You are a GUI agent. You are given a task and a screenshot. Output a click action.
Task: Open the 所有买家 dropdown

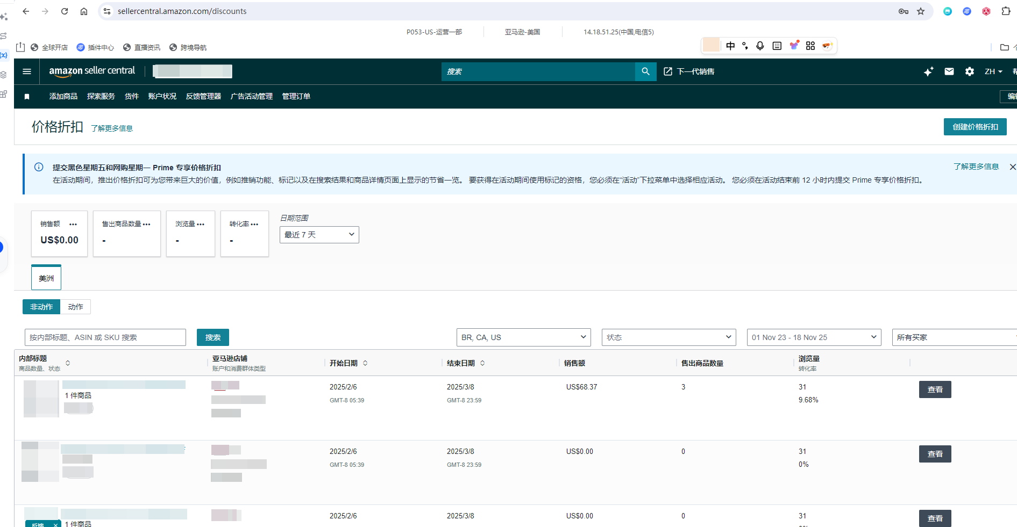click(955, 337)
